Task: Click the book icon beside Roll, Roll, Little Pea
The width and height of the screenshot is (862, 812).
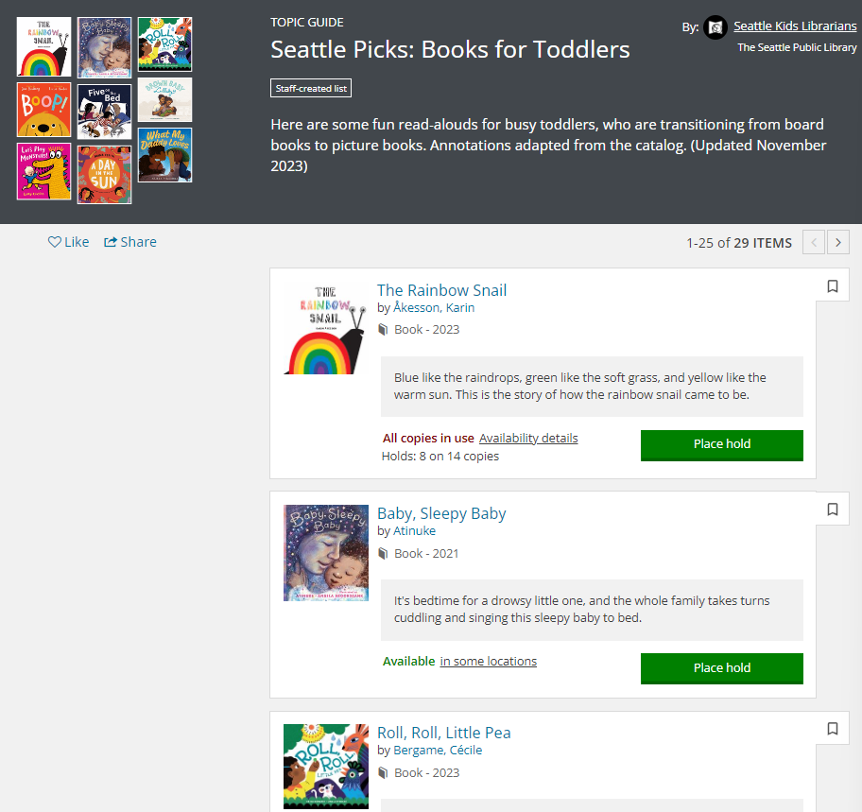Action: 384,772
